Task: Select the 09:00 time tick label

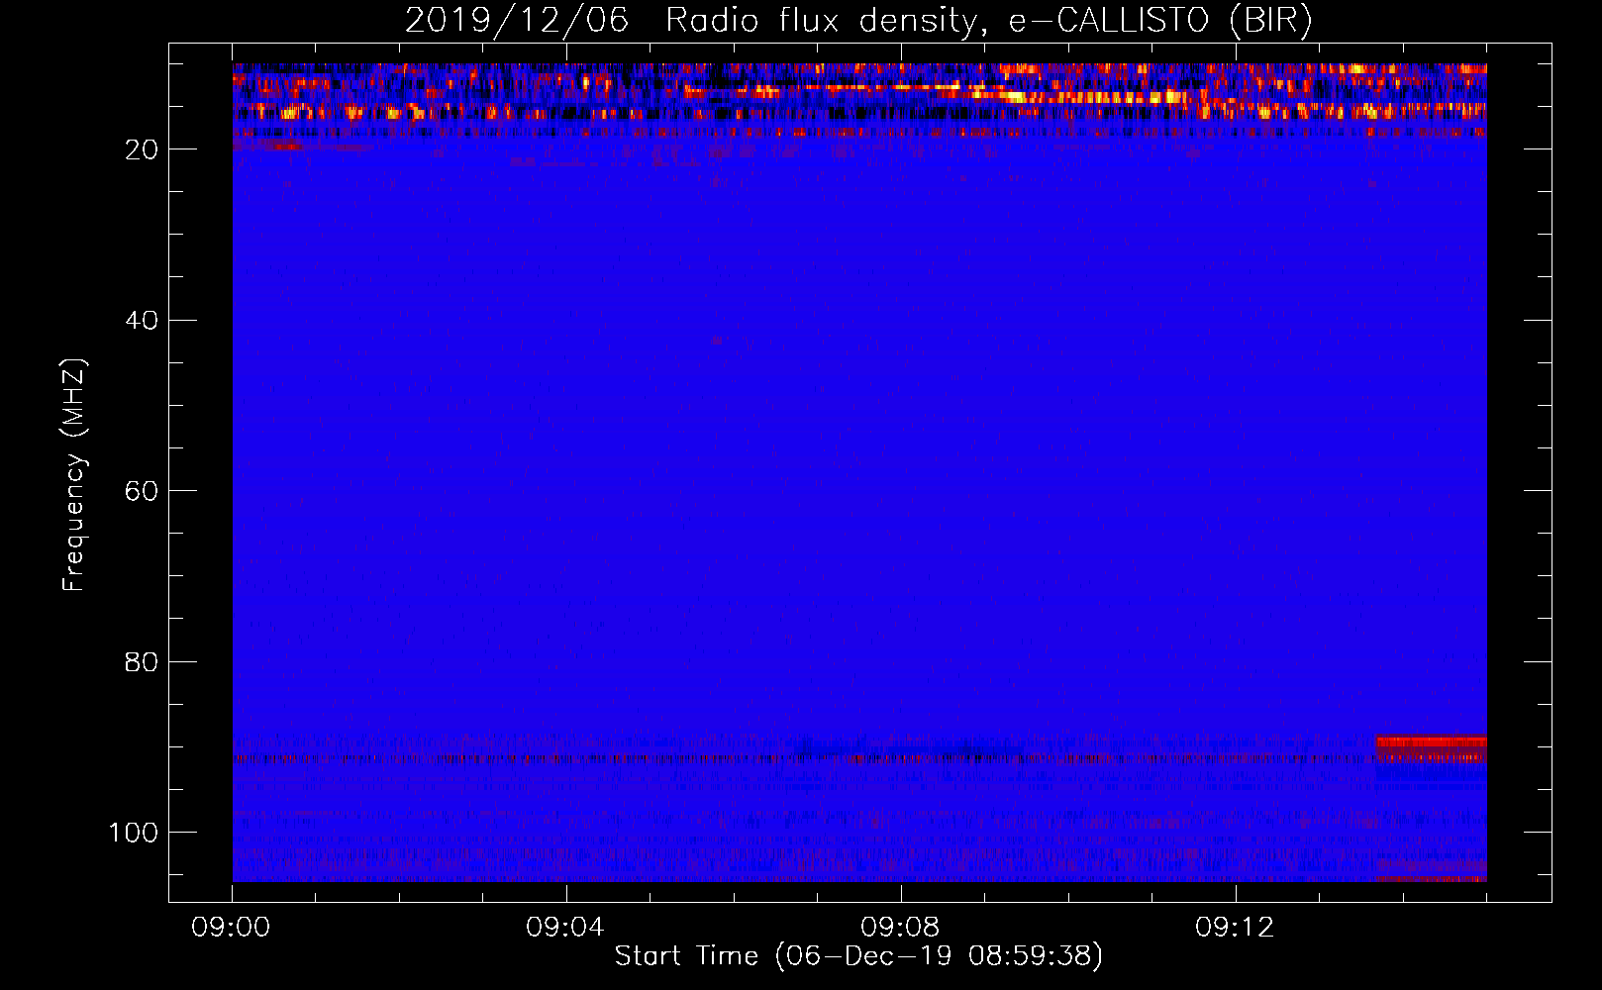Action: click(232, 928)
